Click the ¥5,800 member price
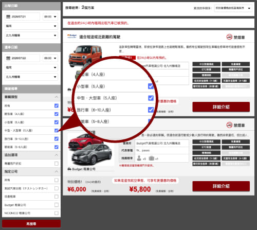Screen dimensions: 257x230 140,189
